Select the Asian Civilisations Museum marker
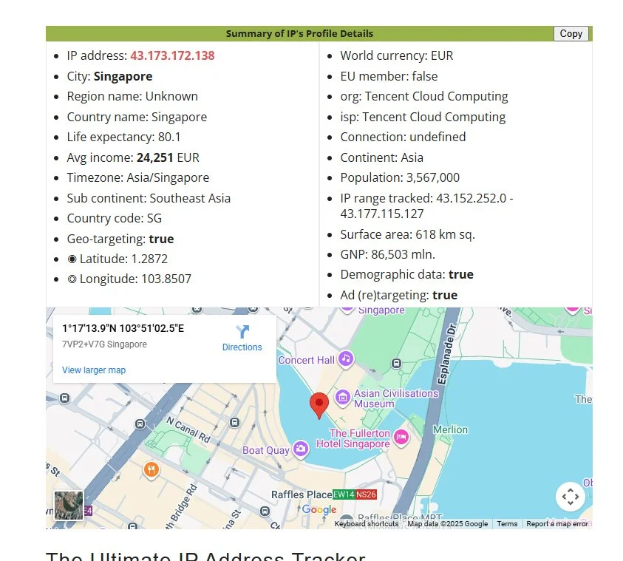Image resolution: width=623 pixels, height=561 pixels. coord(342,398)
